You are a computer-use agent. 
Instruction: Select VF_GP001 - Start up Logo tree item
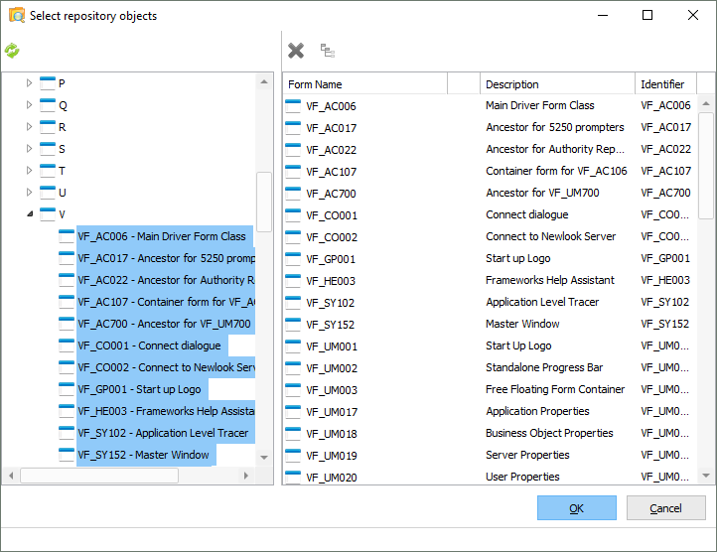[x=139, y=389]
